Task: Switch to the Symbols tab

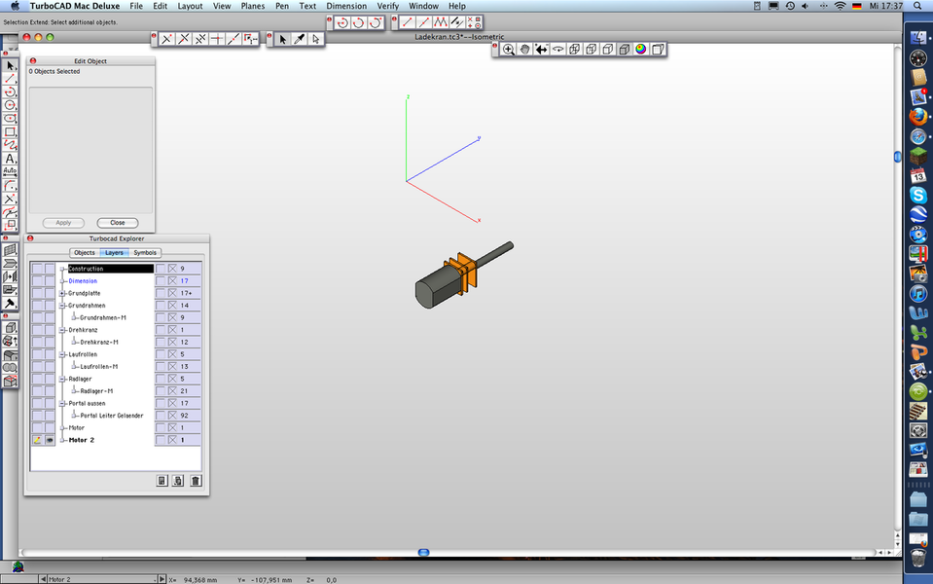Action: point(145,253)
